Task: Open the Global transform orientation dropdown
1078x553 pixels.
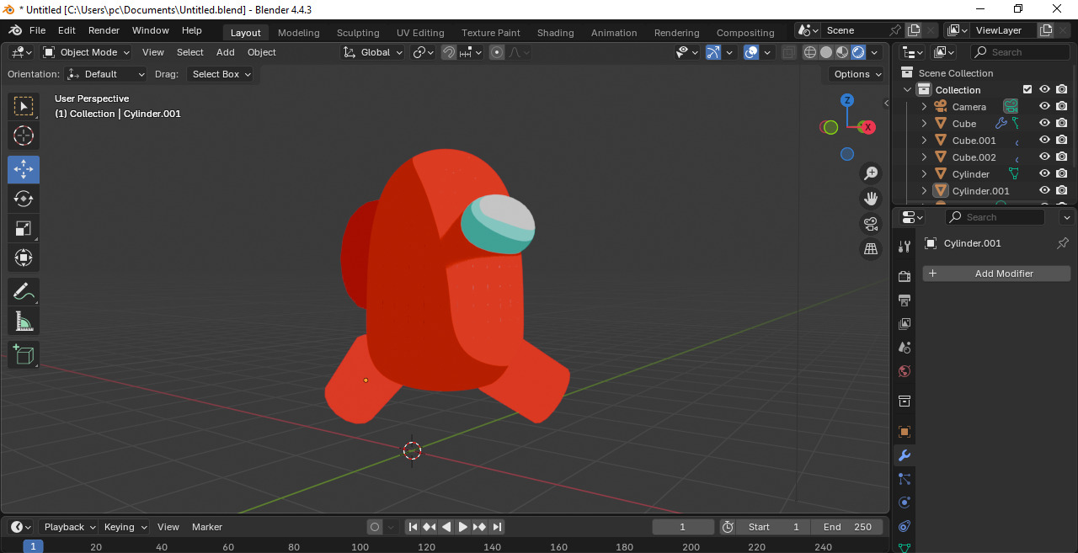Action: [374, 52]
